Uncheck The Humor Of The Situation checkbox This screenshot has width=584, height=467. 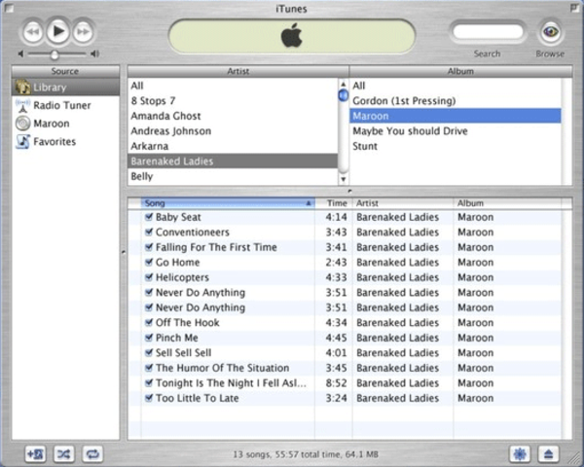coord(149,368)
